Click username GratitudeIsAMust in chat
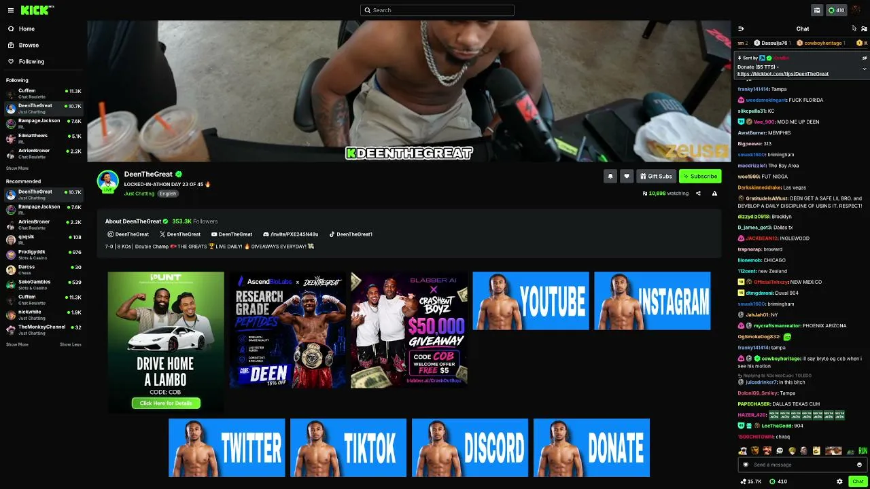870x489 pixels. (x=767, y=198)
